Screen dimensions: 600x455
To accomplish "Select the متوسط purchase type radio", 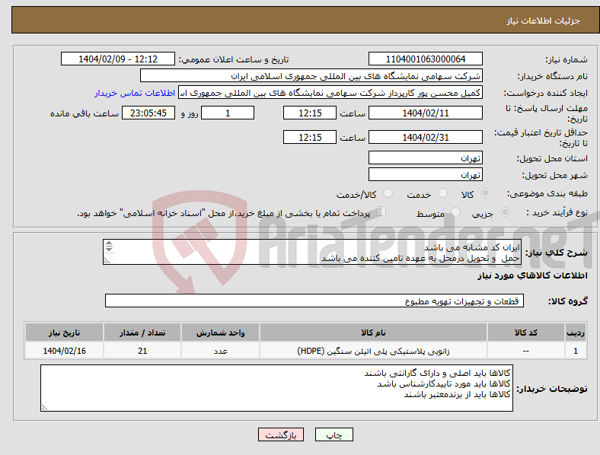I will (455, 212).
